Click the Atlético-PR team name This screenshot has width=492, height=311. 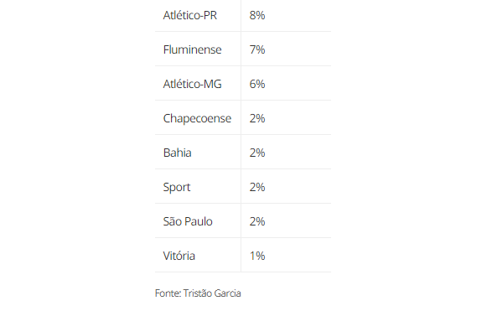click(x=189, y=15)
